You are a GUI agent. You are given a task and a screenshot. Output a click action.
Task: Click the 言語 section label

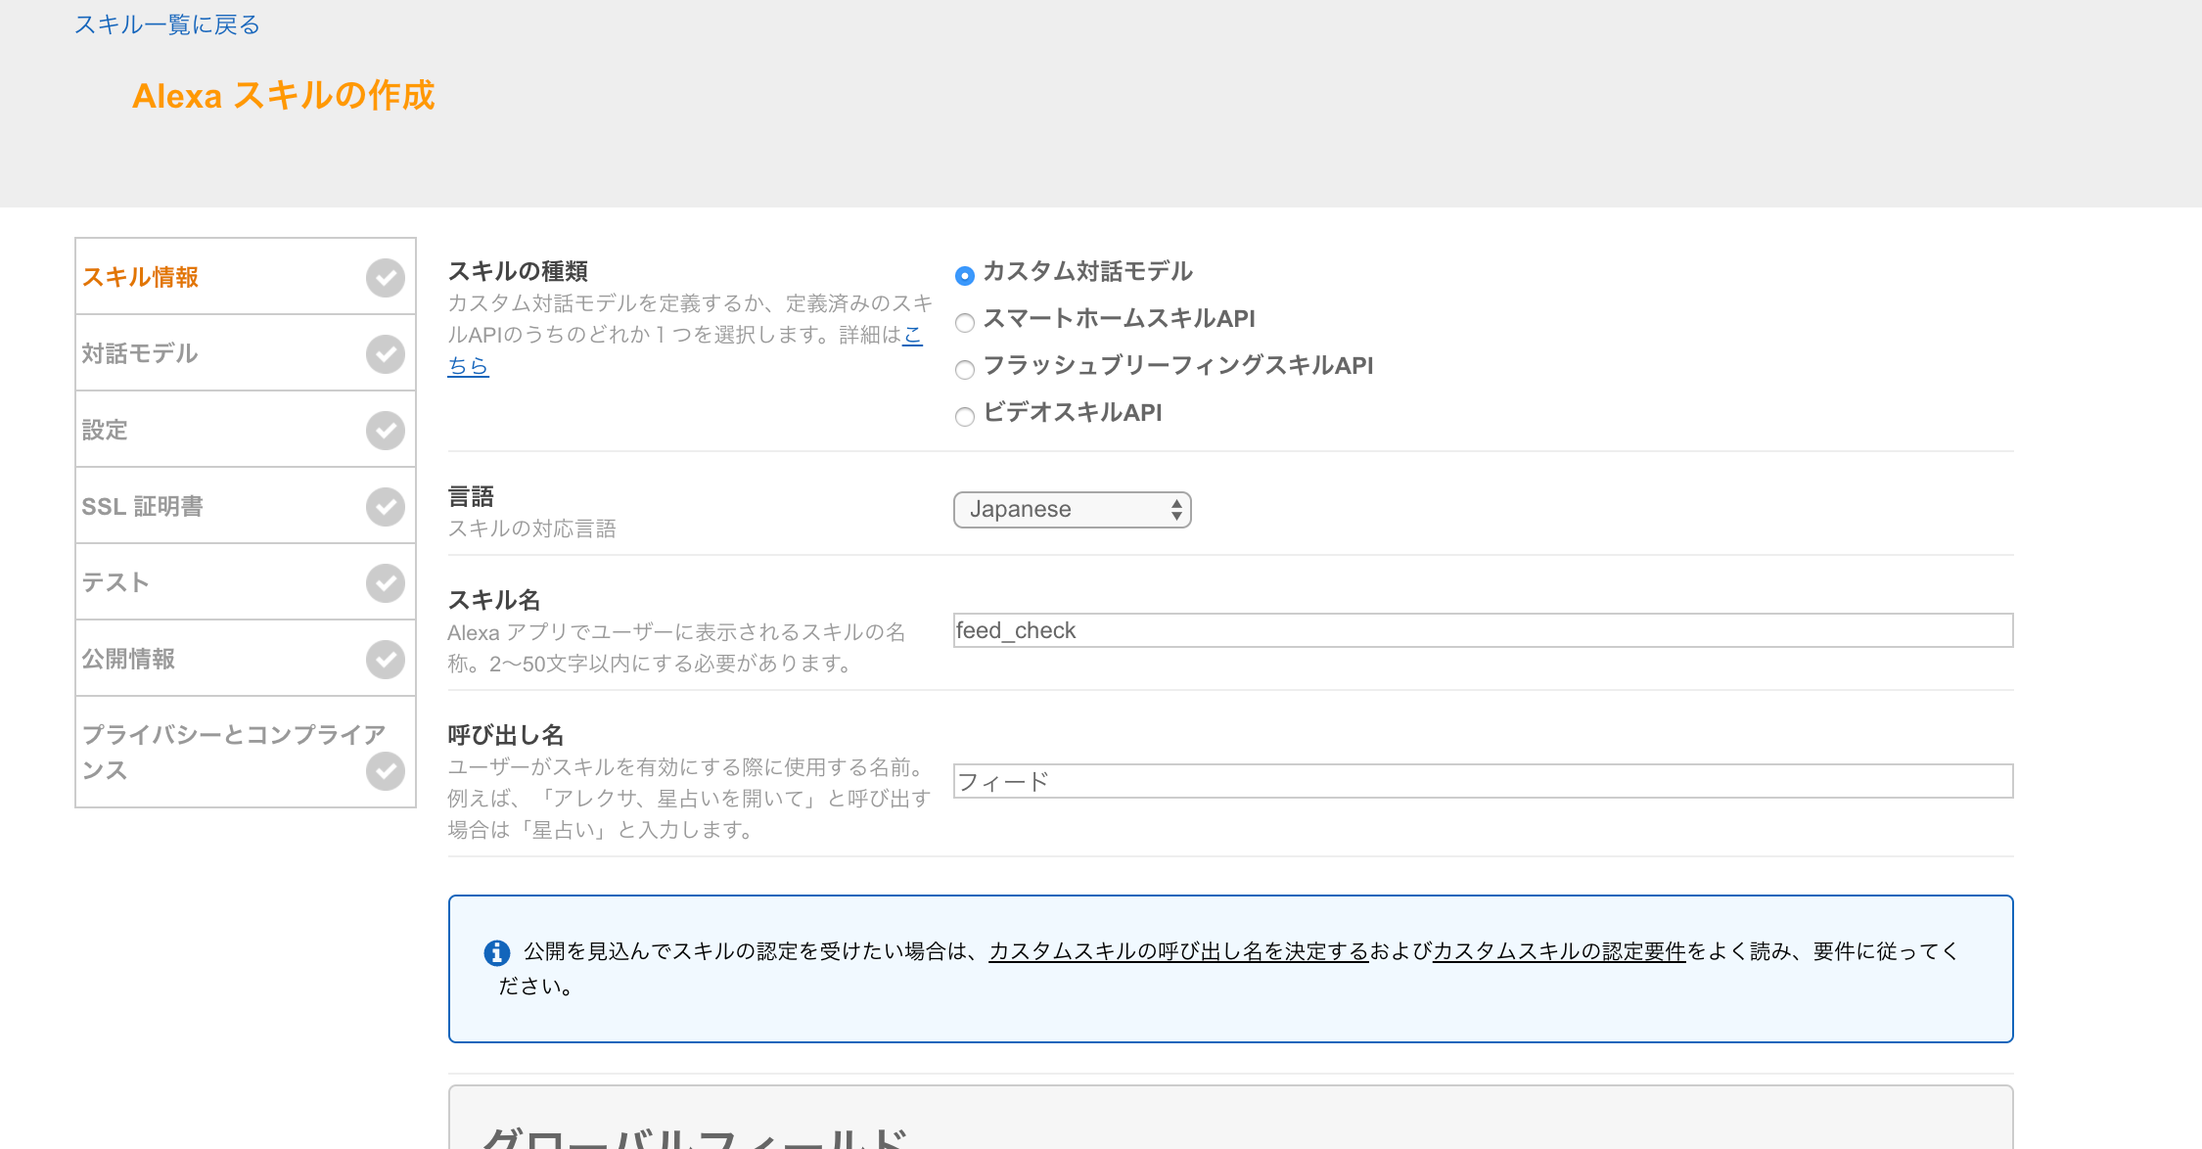point(471,497)
